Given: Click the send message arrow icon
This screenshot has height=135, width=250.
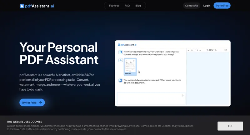Looking at the screenshot, I should (x=183, y=96).
